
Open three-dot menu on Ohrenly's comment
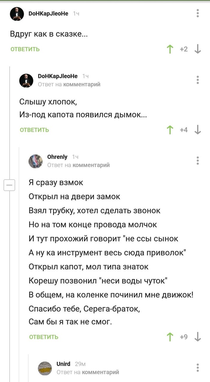click(198, 160)
